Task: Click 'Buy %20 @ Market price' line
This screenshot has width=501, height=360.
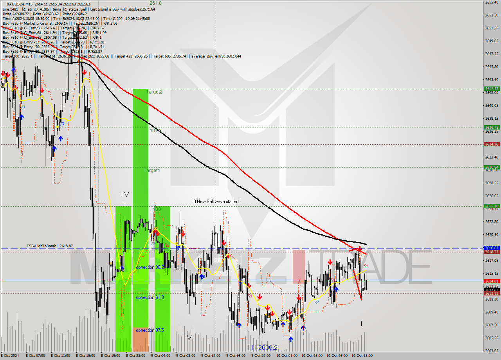Action: point(59,23)
